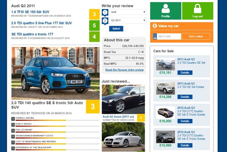
Task: Open the make dropdown showing Audi
Action: [x=128, y=12]
